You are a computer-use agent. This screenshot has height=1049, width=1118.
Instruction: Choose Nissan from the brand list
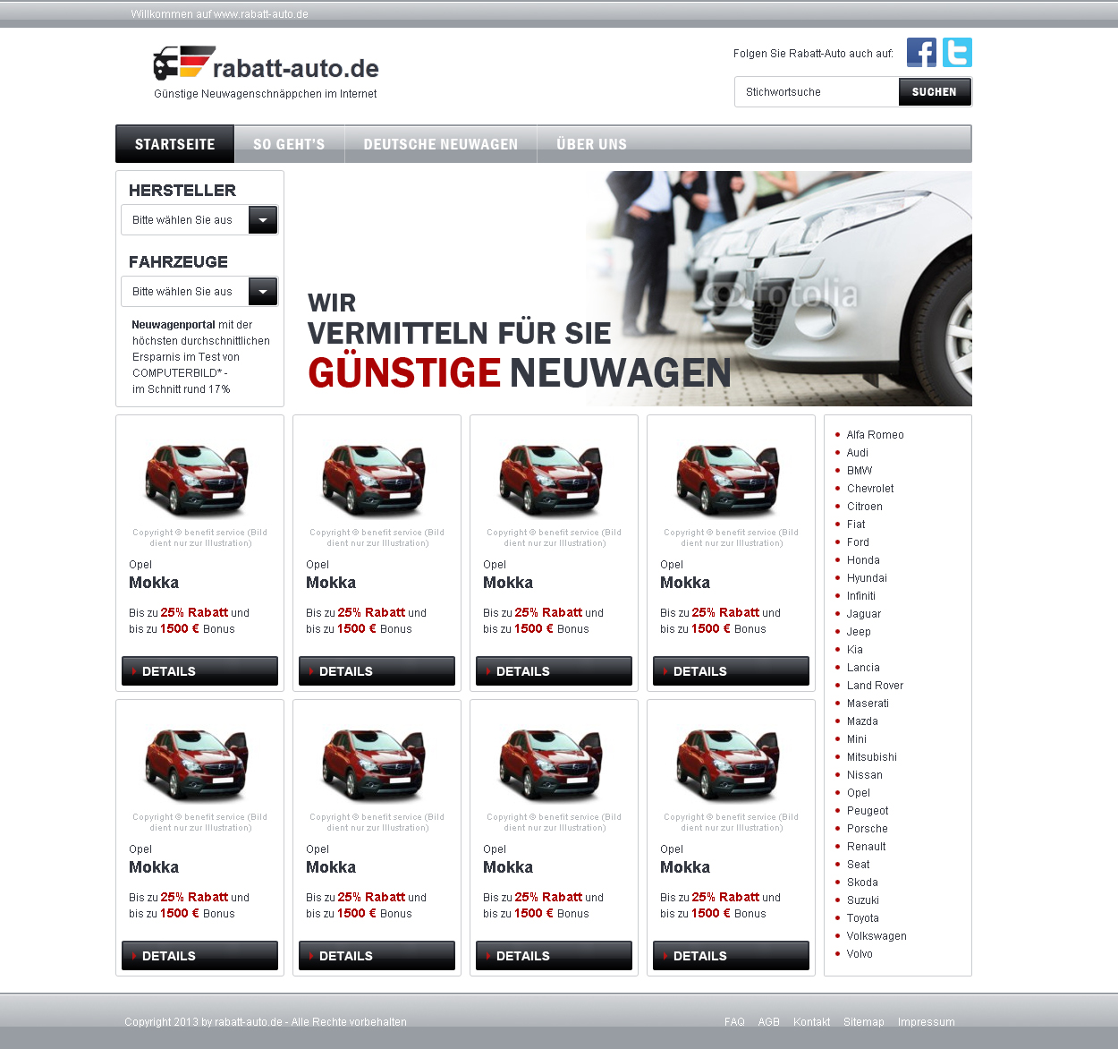(865, 775)
